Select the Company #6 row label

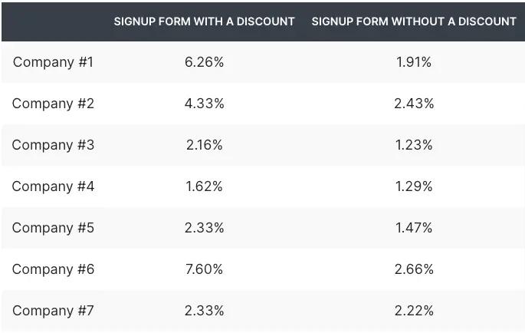coord(53,269)
